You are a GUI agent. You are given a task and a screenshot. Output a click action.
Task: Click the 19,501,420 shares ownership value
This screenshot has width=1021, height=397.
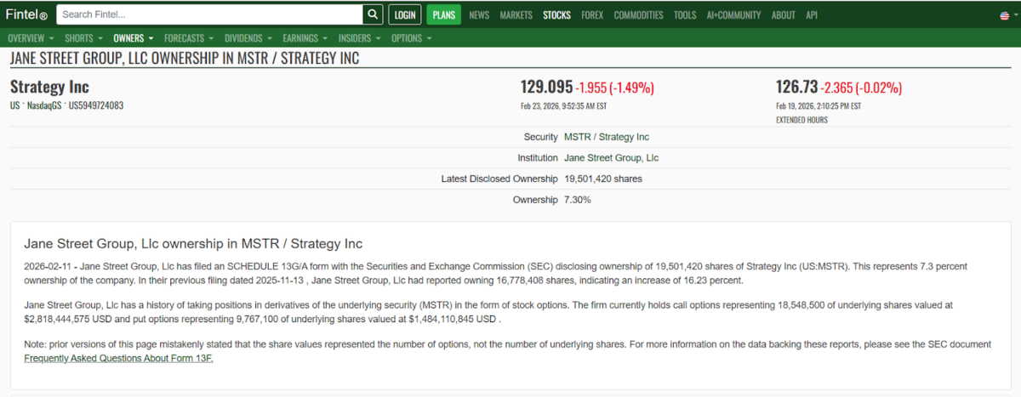pyautogui.click(x=603, y=179)
